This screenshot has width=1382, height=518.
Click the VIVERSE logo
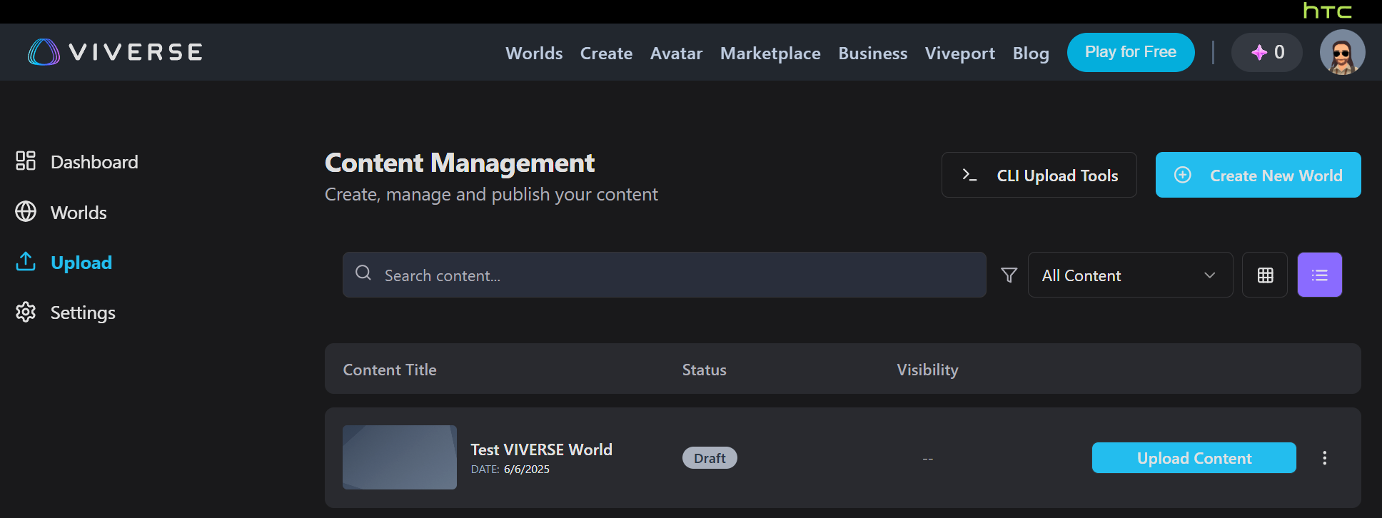click(x=116, y=52)
